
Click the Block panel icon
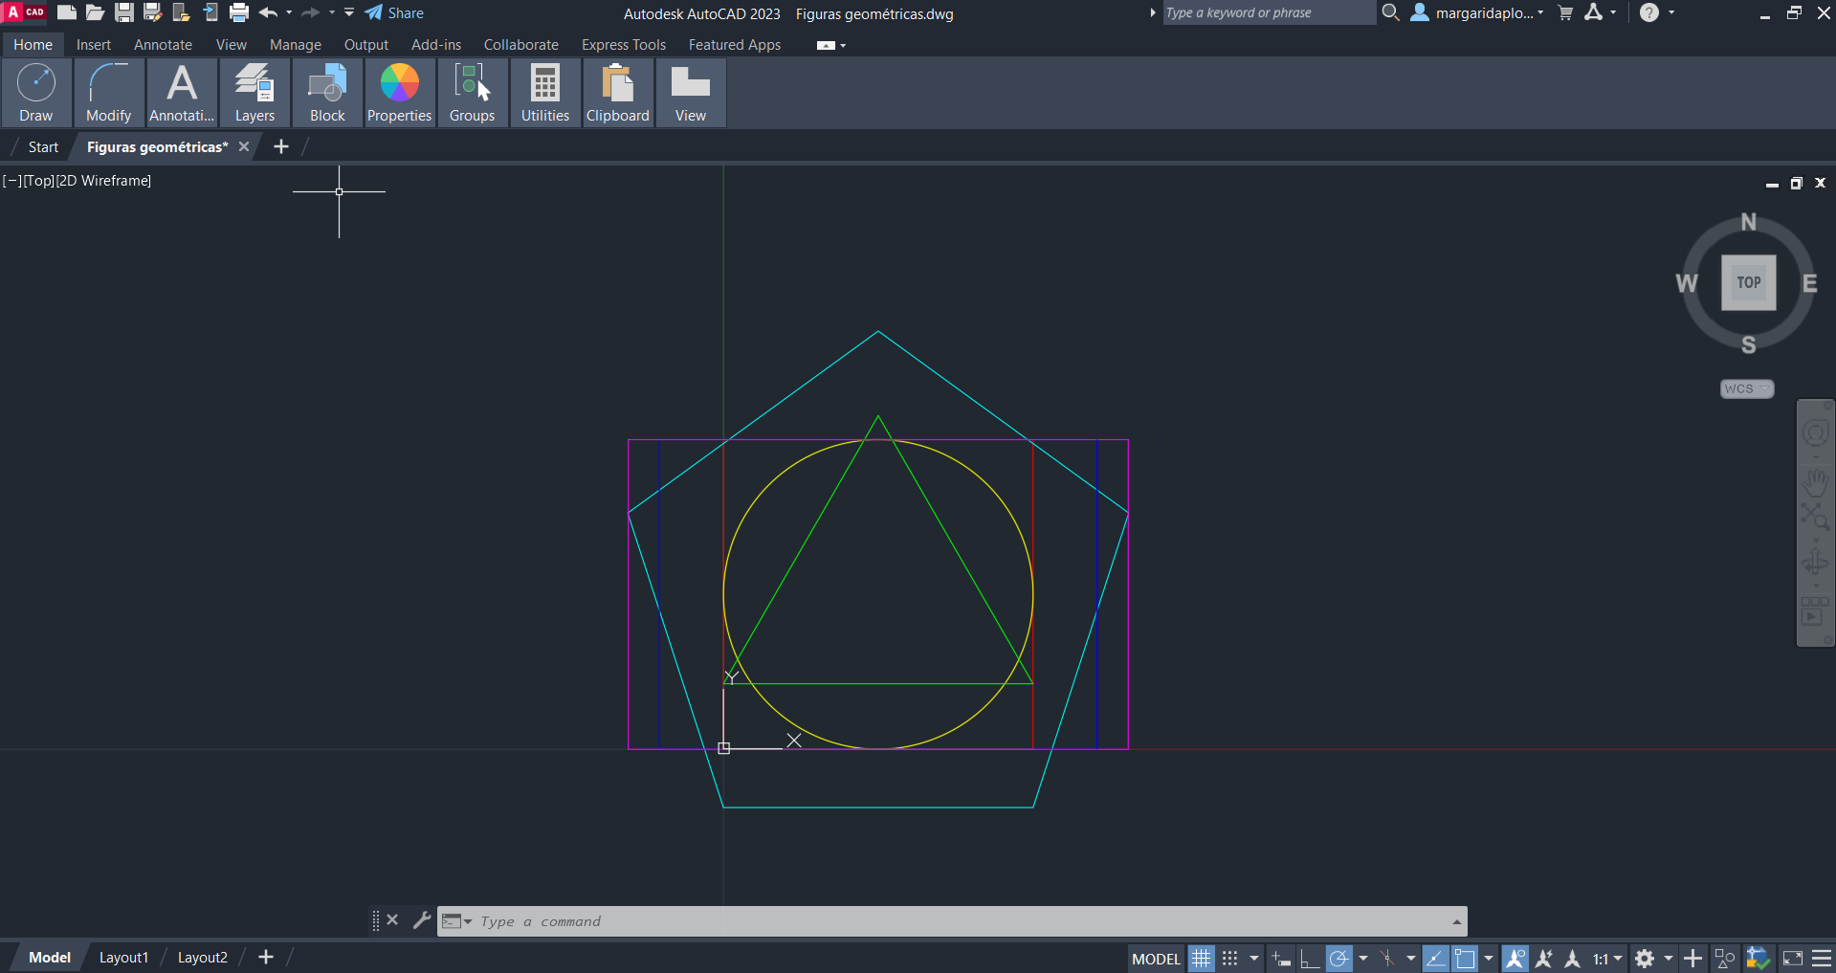click(x=327, y=93)
